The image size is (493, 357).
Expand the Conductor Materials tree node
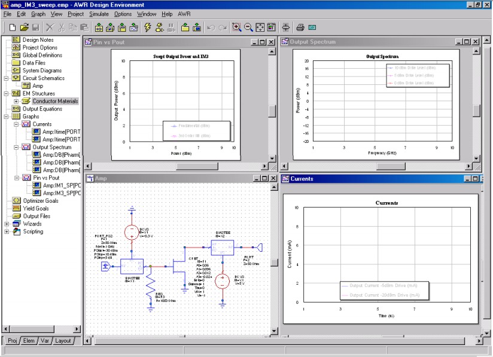click(x=16, y=101)
